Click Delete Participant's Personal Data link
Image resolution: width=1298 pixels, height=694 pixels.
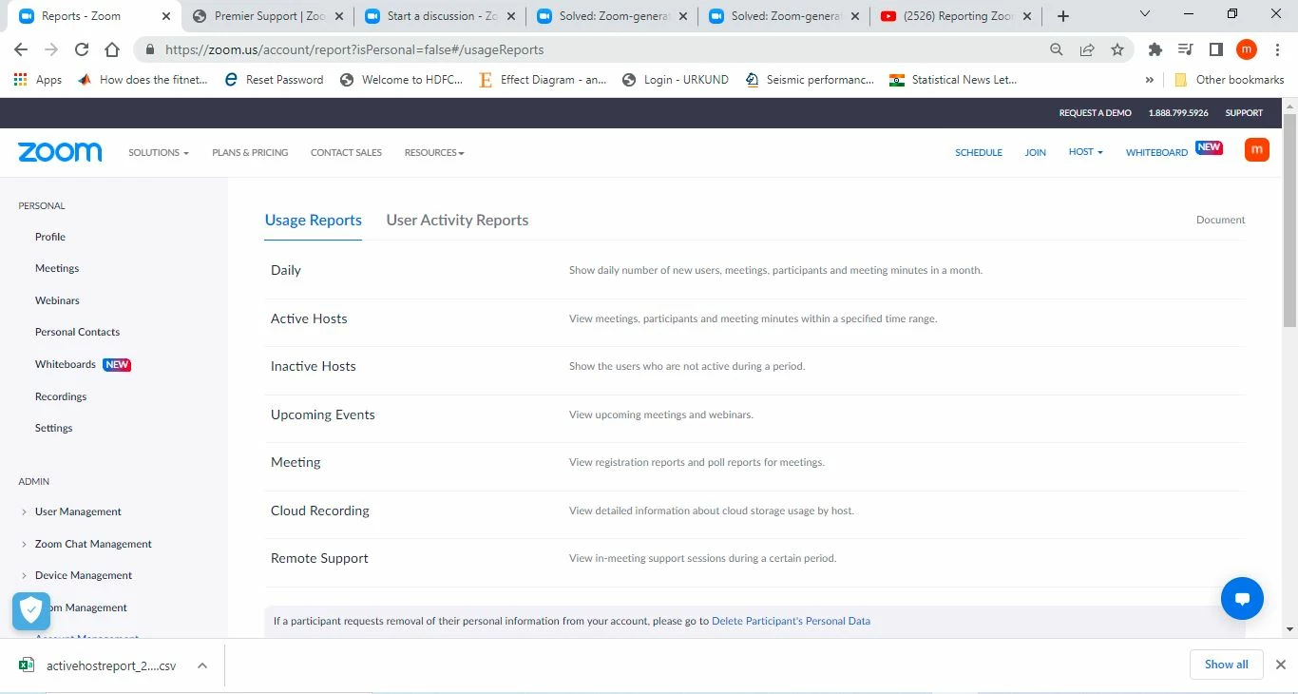tap(791, 621)
